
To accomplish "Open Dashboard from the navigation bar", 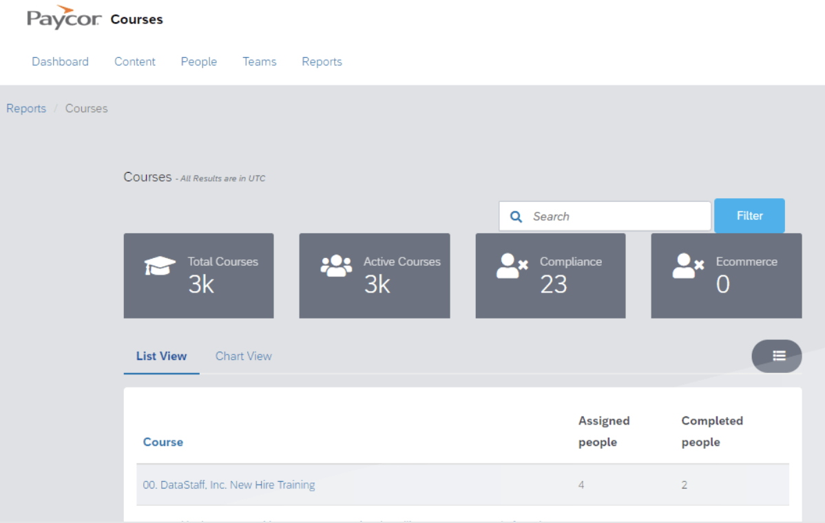I will [60, 61].
